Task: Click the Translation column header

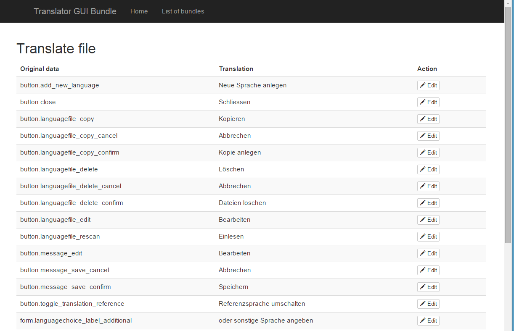Action: coord(236,69)
